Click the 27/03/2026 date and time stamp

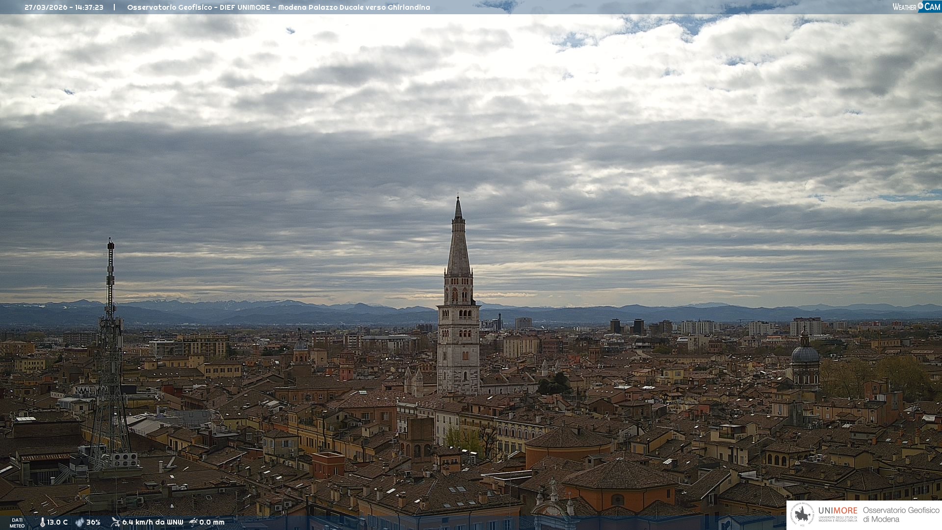coord(64,7)
